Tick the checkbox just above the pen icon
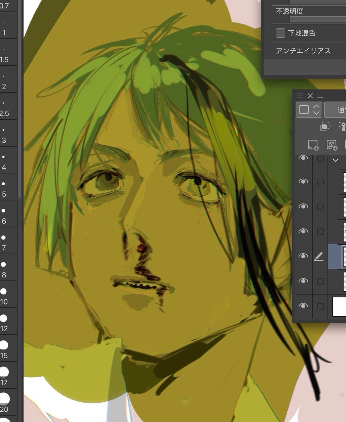Viewport: 346px width, 422px height. tap(320, 231)
